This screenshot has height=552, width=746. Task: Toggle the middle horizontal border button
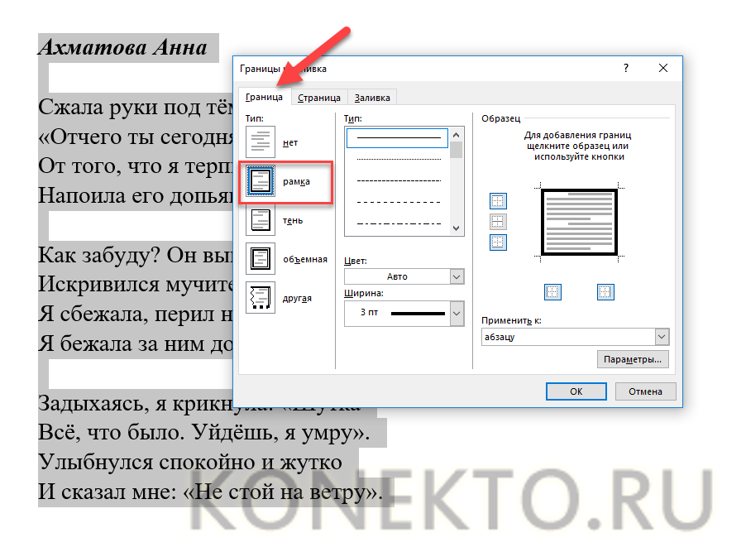pyautogui.click(x=499, y=222)
